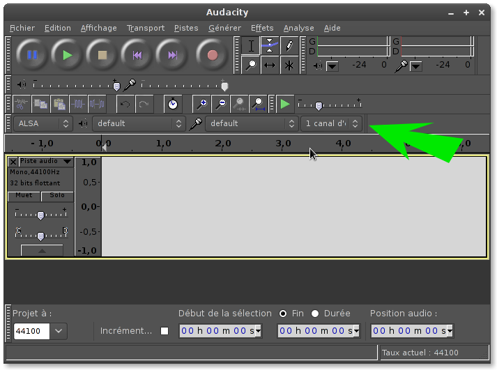Viewport: 497px width, 370px height.
Task: Toggle the Solo button on track
Action: [57, 196]
